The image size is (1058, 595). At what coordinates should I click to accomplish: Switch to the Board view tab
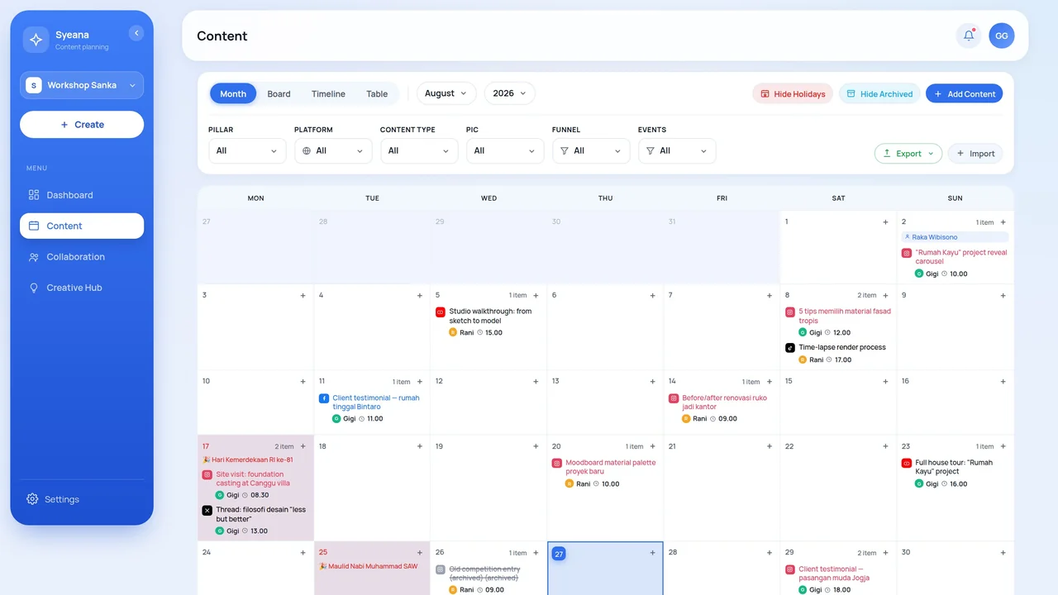point(279,93)
